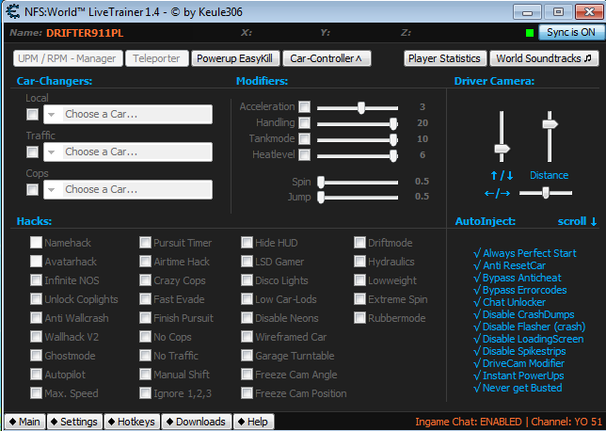Open World Soundtracks player
The height and width of the screenshot is (431, 606).
coord(544,58)
